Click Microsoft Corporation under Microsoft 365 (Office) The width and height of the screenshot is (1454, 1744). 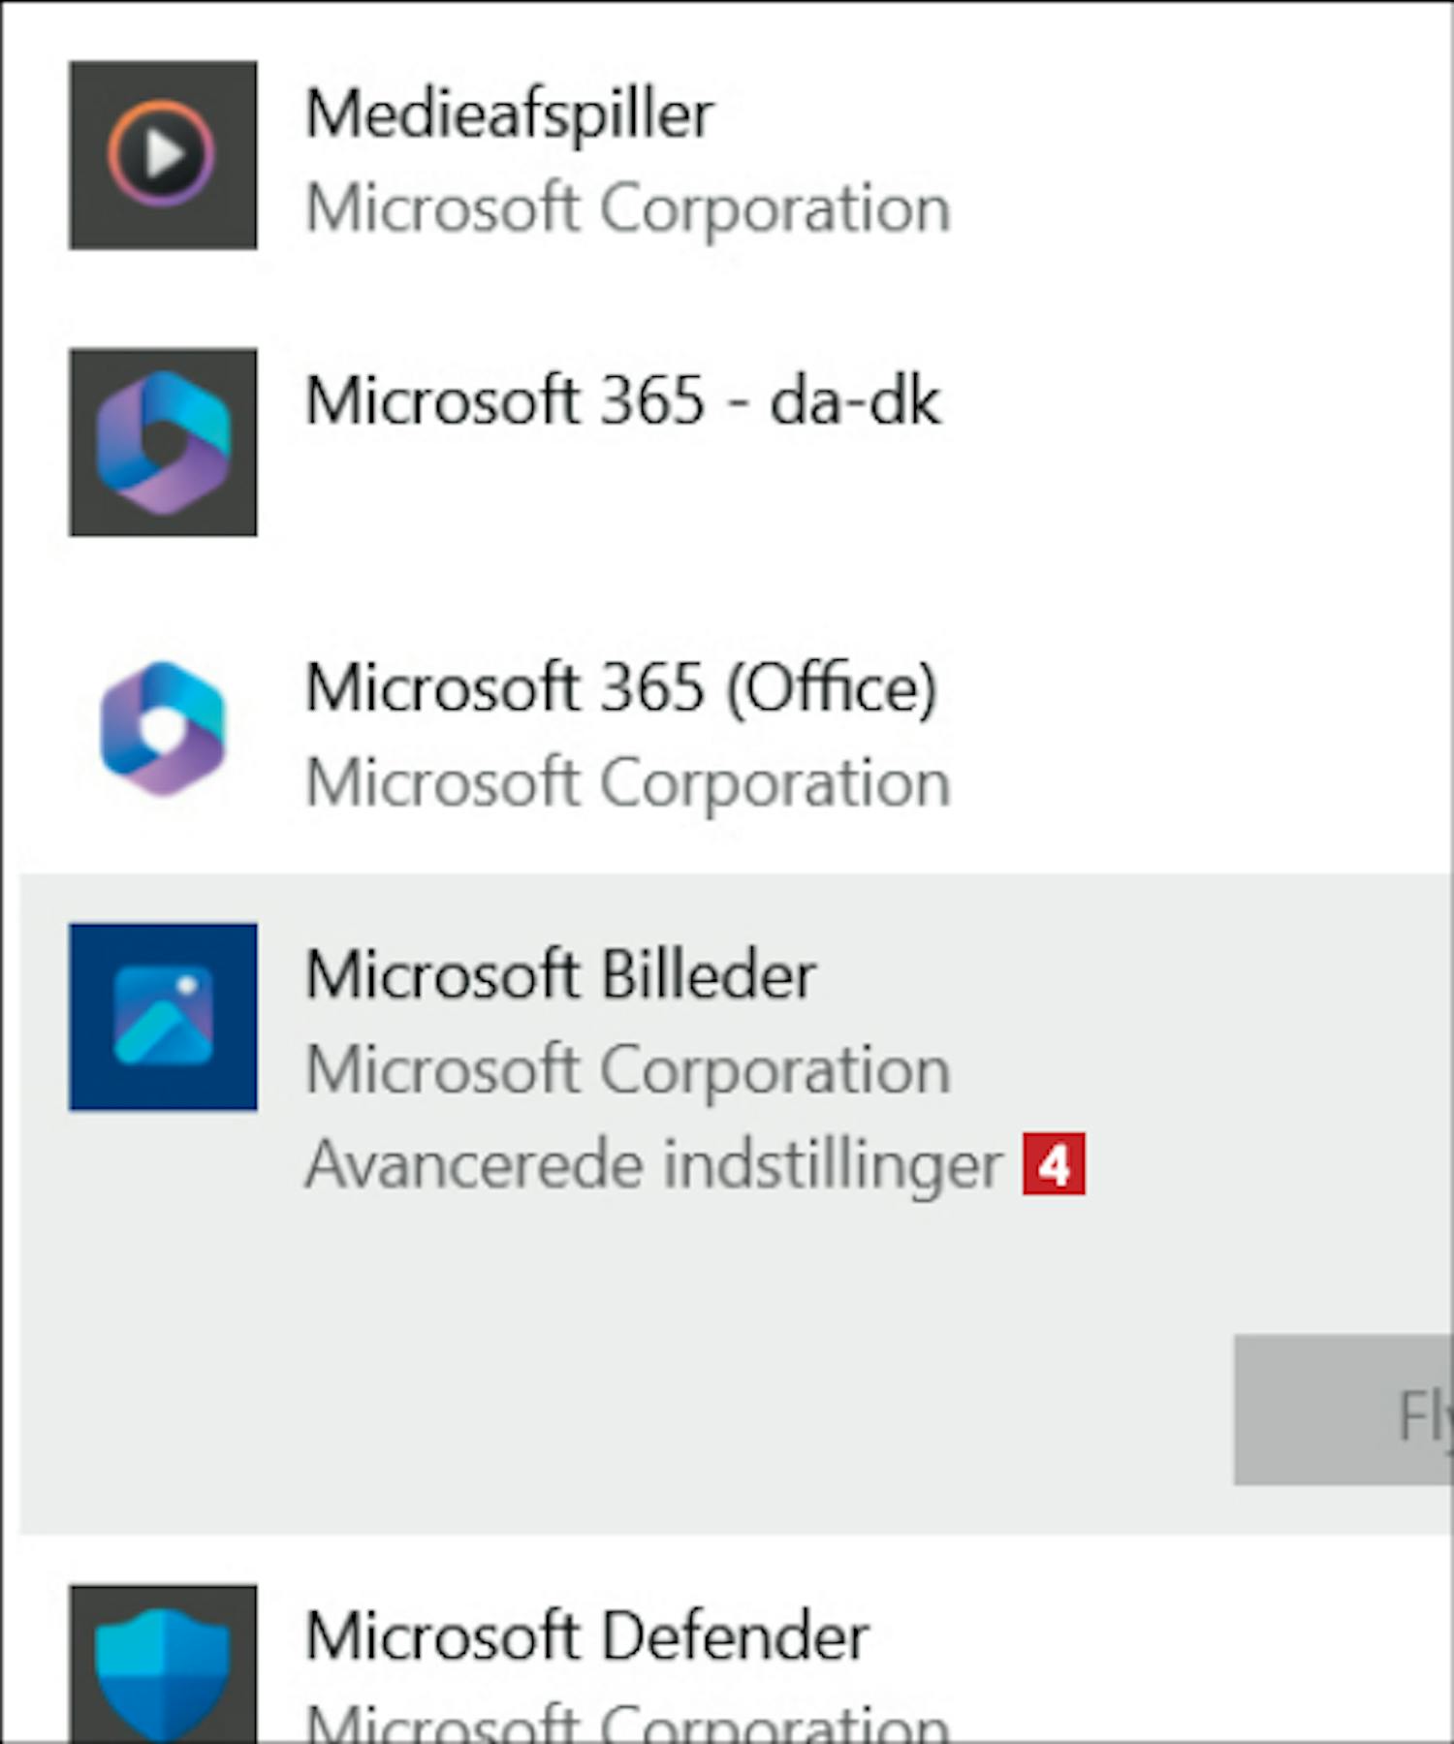tap(628, 783)
